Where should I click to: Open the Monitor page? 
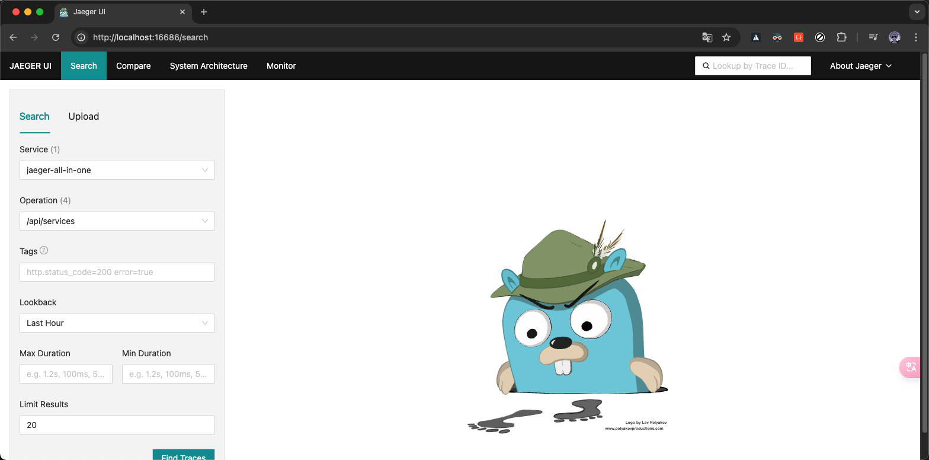[281, 66]
